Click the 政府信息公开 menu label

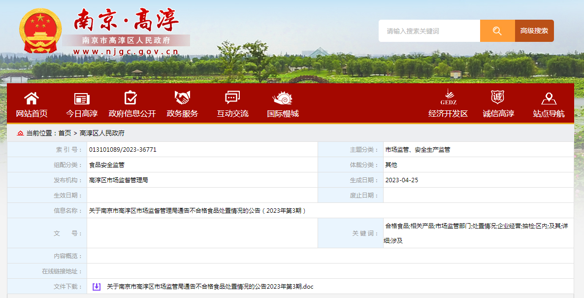pyautogui.click(x=132, y=114)
